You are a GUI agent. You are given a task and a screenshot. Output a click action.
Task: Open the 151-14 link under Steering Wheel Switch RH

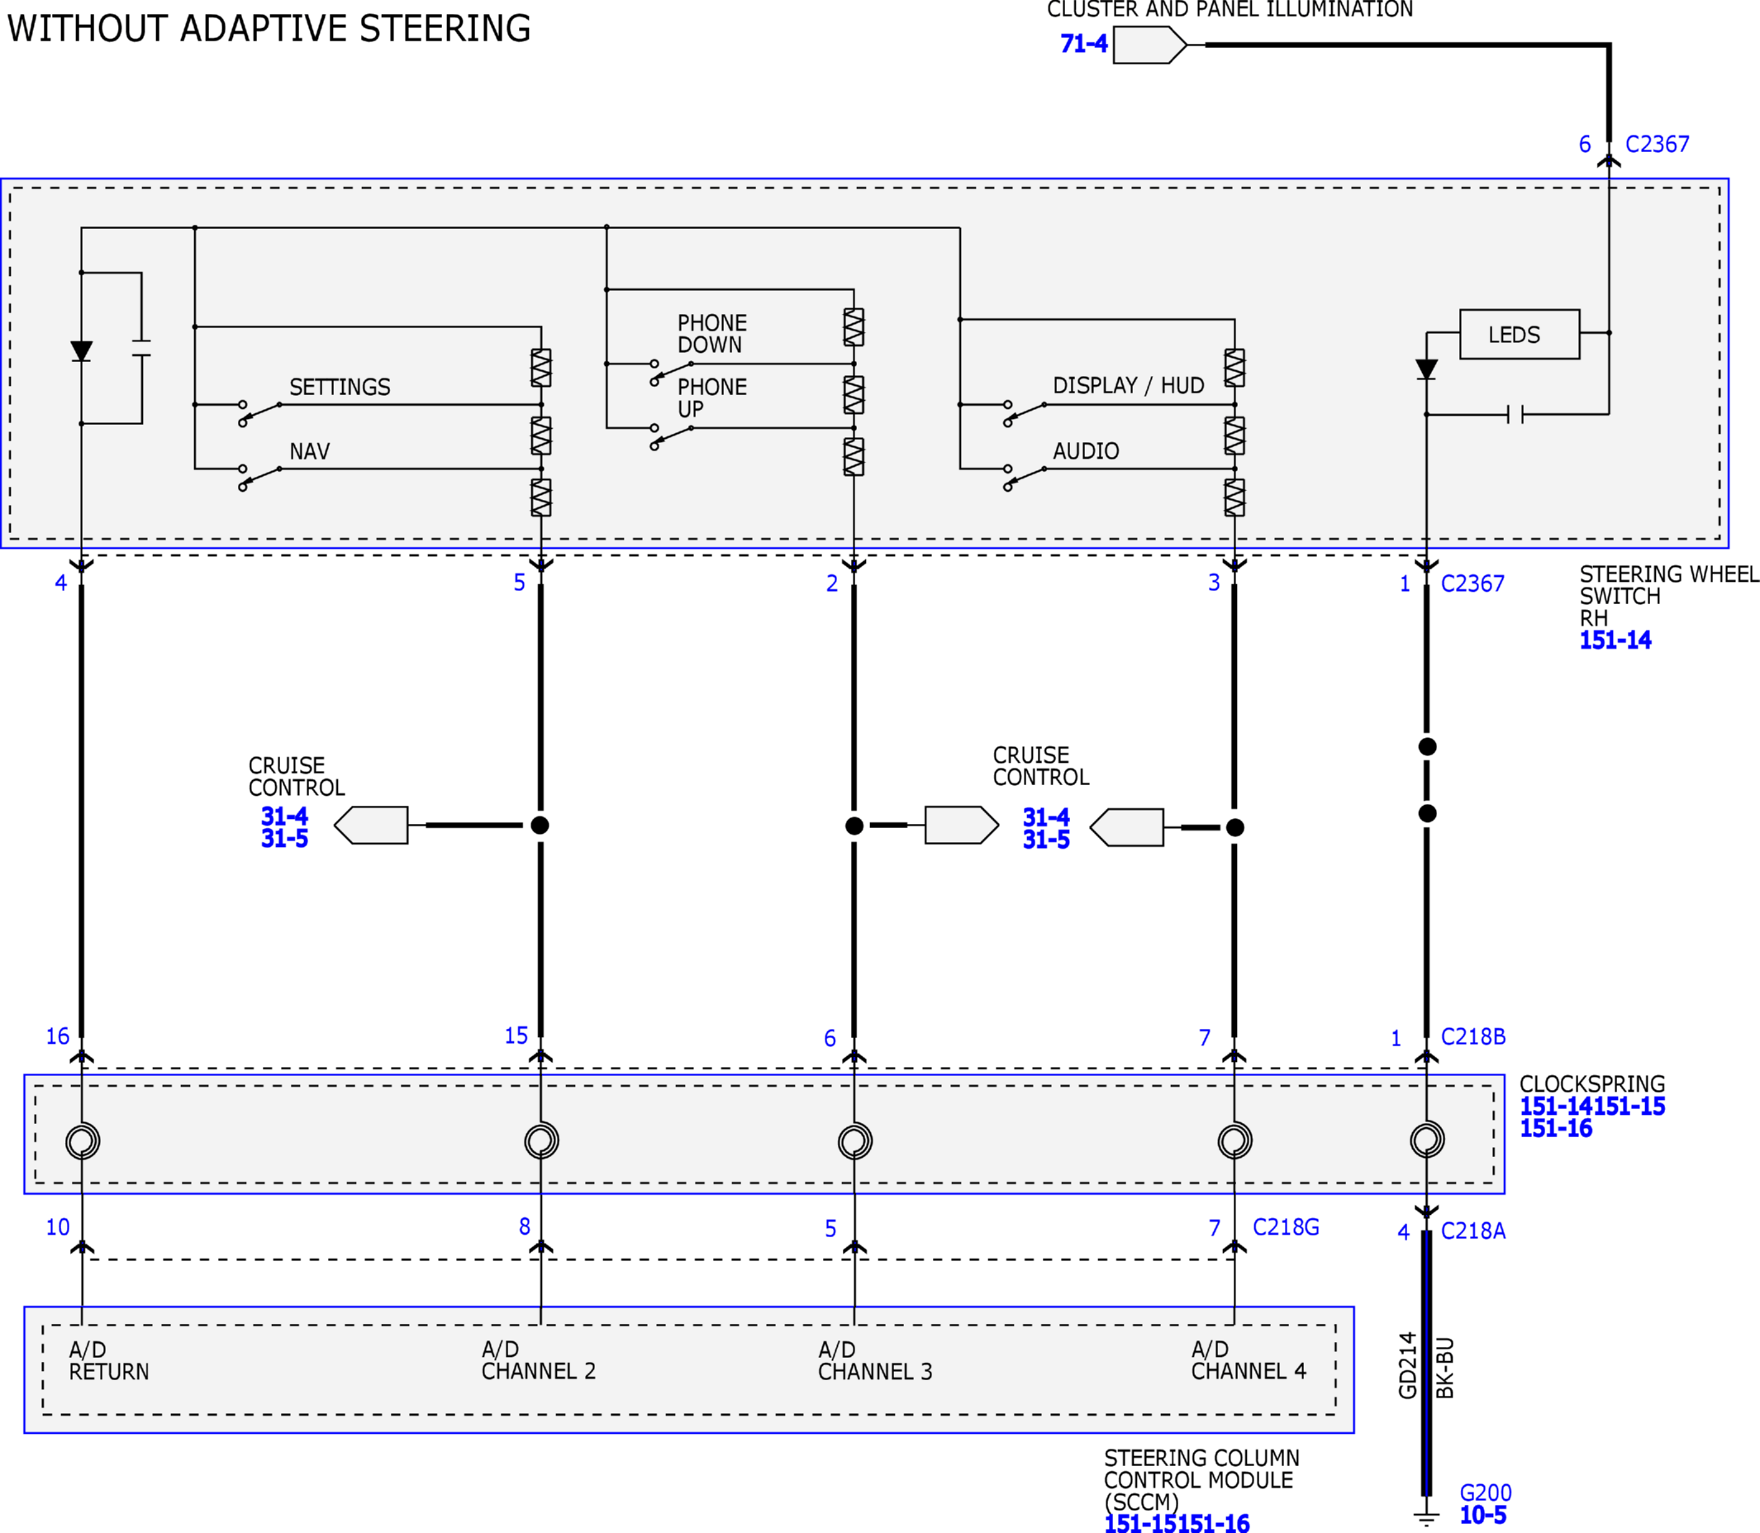(1615, 640)
